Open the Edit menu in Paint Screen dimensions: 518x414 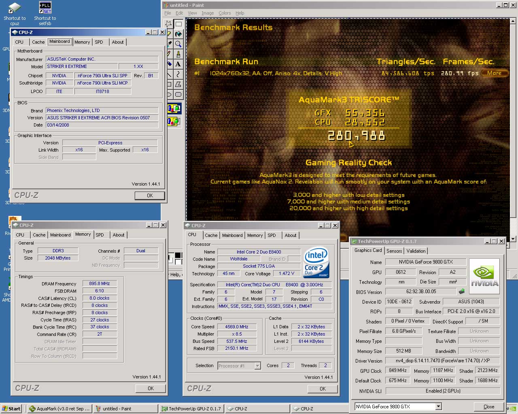(179, 13)
